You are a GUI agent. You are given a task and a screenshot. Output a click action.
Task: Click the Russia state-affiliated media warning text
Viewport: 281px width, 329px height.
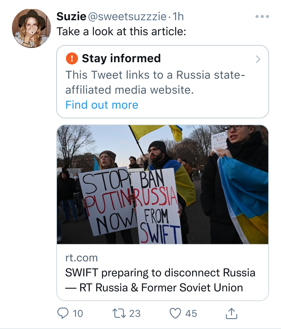(155, 82)
